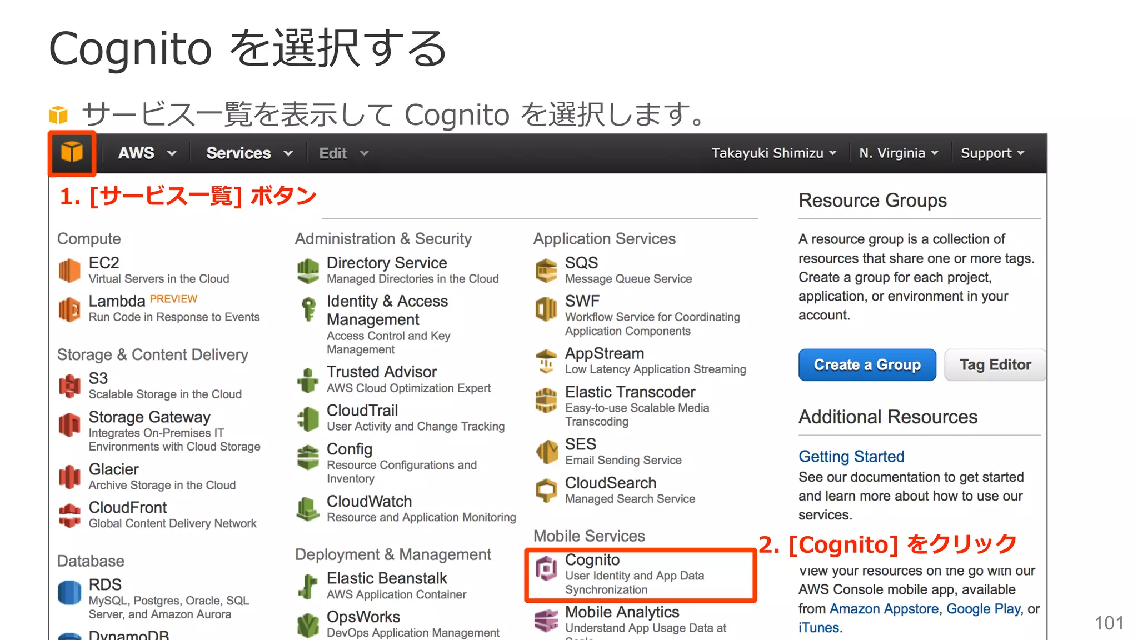Follow the Google Play link

click(984, 608)
